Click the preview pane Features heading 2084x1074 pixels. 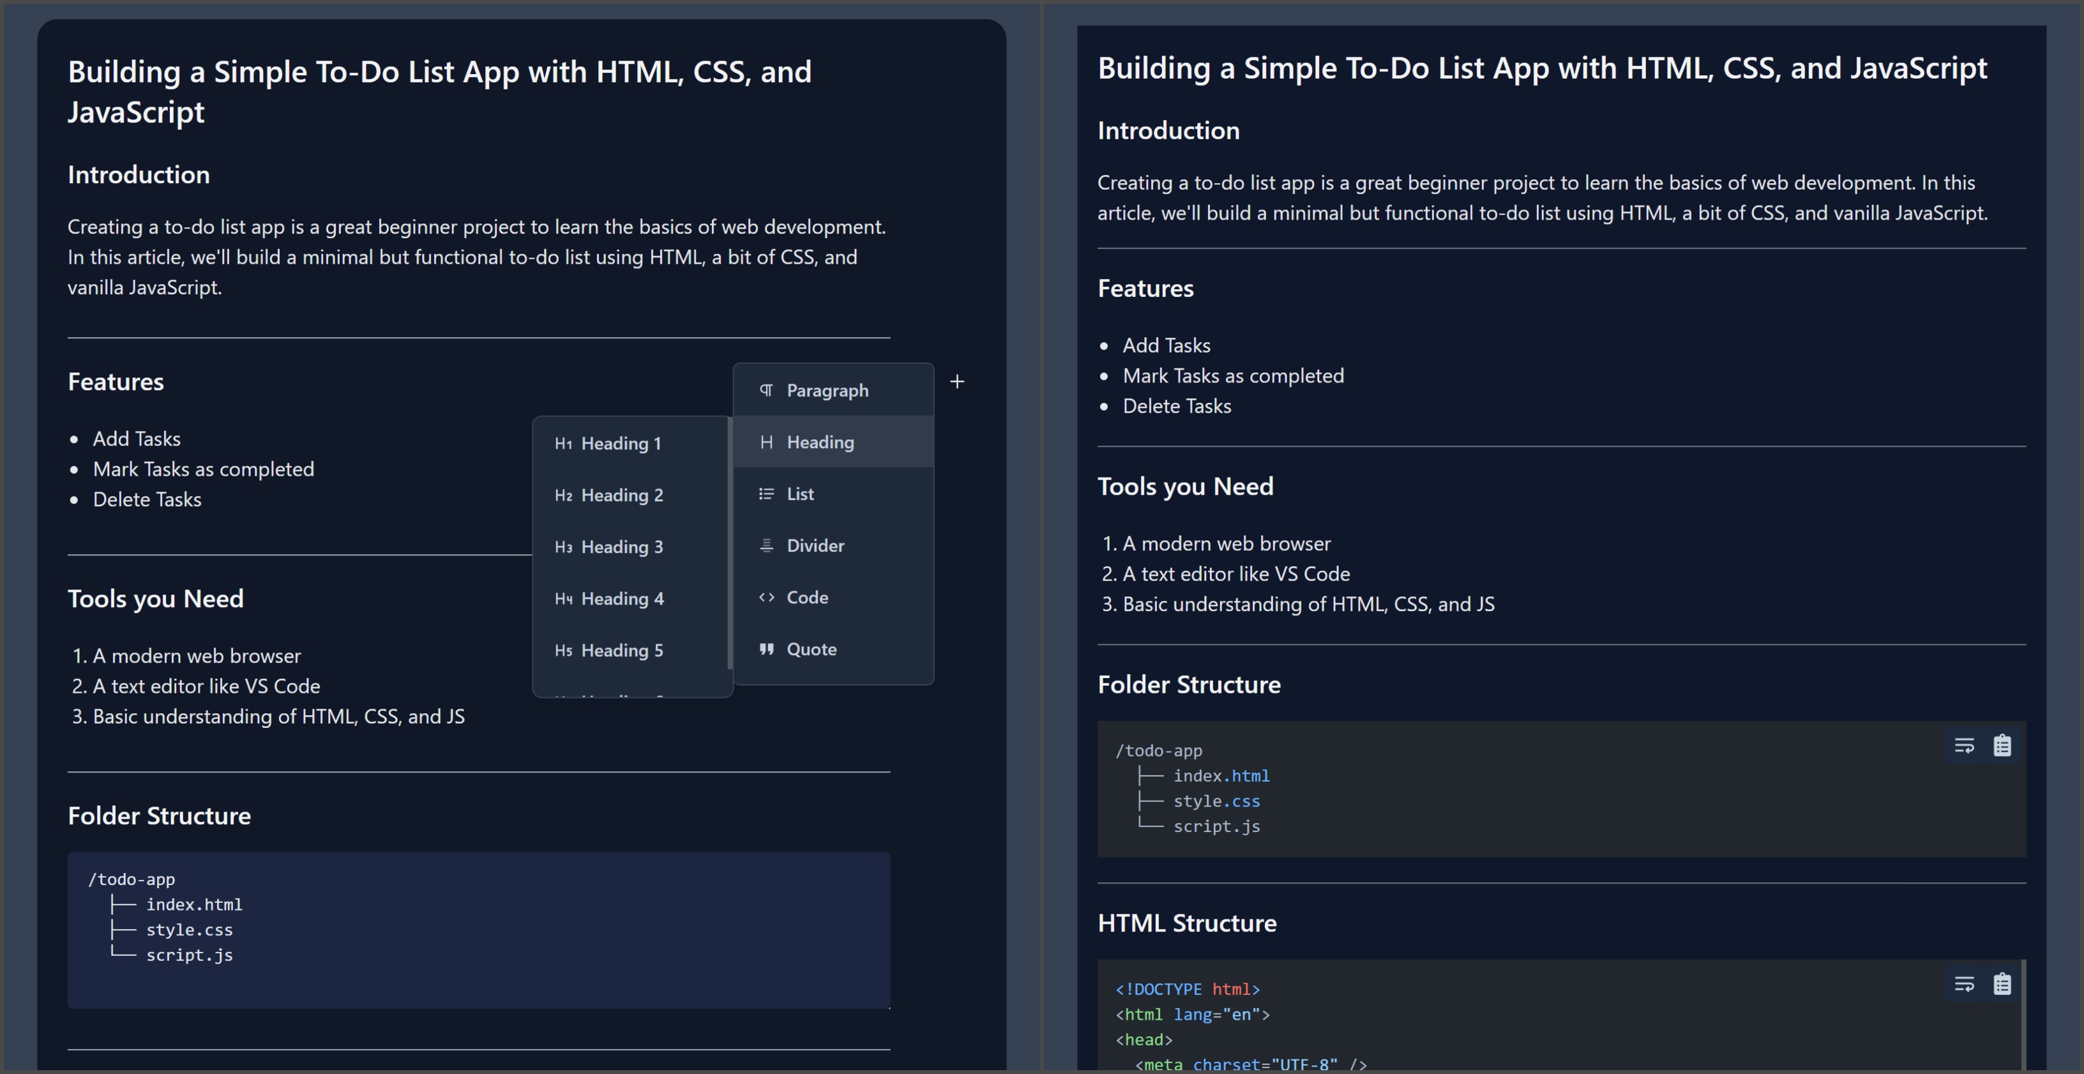pyautogui.click(x=1145, y=289)
